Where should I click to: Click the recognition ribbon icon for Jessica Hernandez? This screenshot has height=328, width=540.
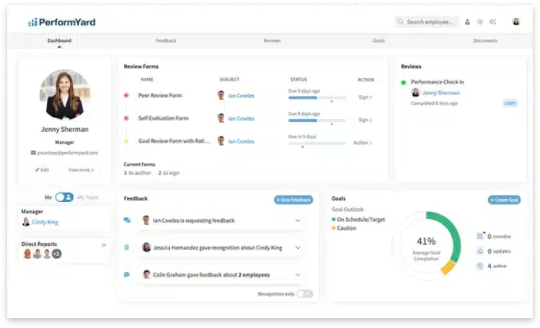[127, 247]
